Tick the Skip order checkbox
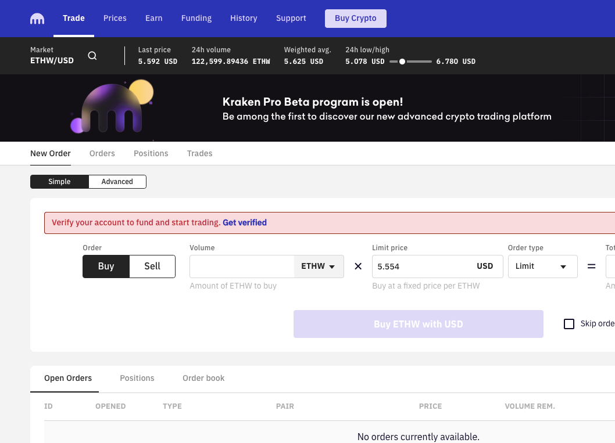This screenshot has height=443, width=615. (568, 324)
